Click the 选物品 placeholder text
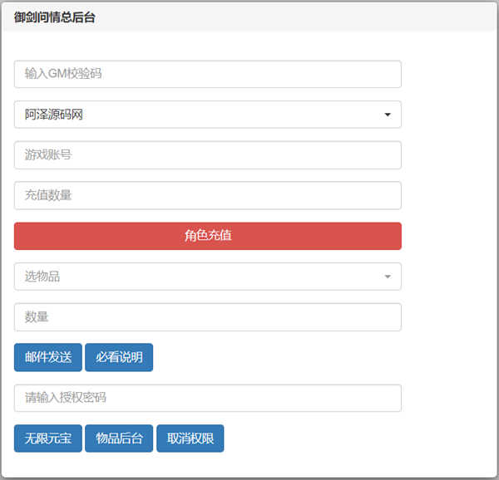 [42, 277]
